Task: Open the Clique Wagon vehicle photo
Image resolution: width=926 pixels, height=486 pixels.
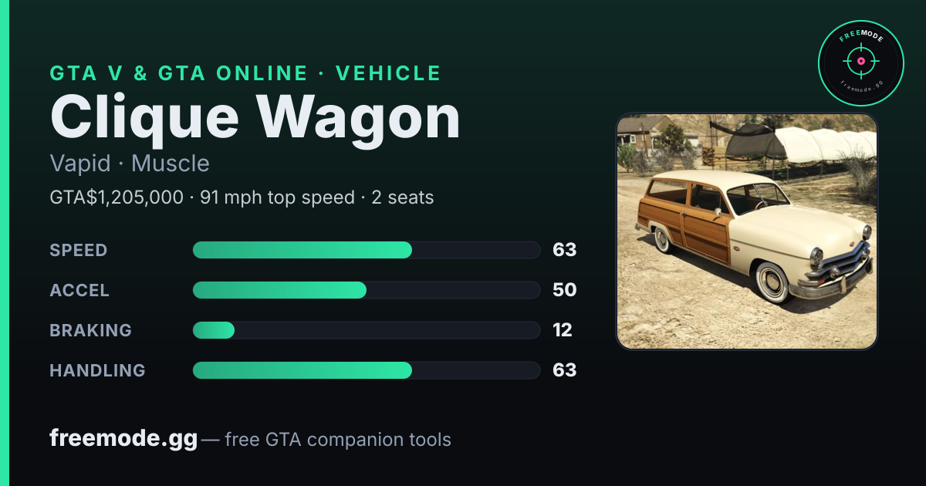Action: [747, 231]
